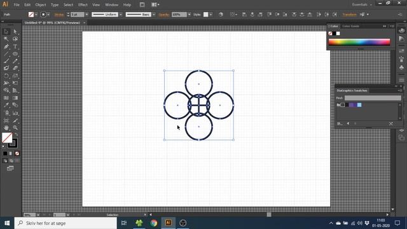Select the Shape Builder tool

pyautogui.click(x=6, y=90)
